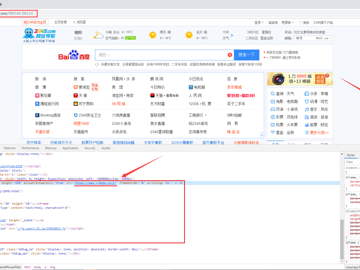Click the 携程旅行网 blue icon
The height and width of the screenshot is (270, 360).
click(37, 104)
